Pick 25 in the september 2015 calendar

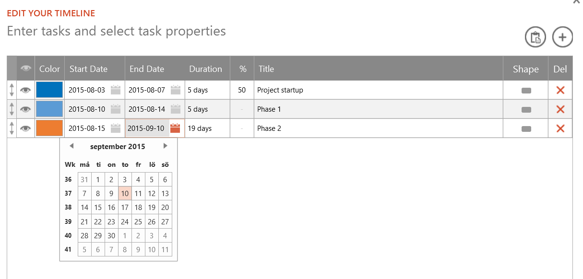(x=138, y=221)
